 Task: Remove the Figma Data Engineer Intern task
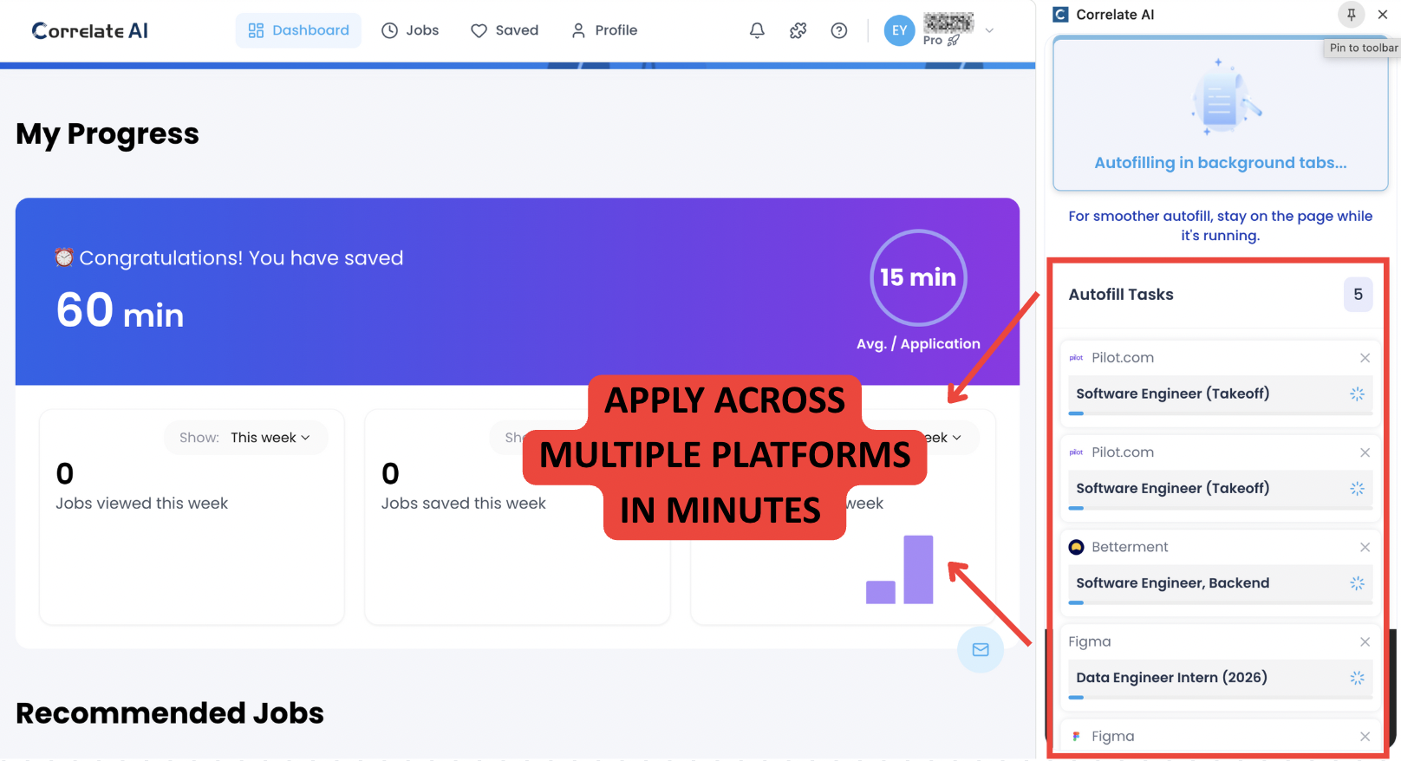click(1365, 641)
